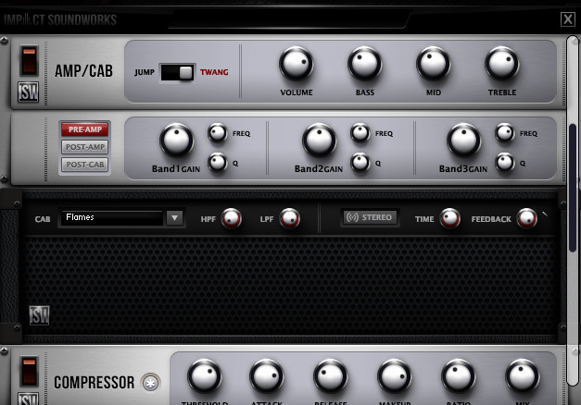The width and height of the screenshot is (581, 405).
Task: Click the Impact Soundworks logo
Action: (x=60, y=19)
